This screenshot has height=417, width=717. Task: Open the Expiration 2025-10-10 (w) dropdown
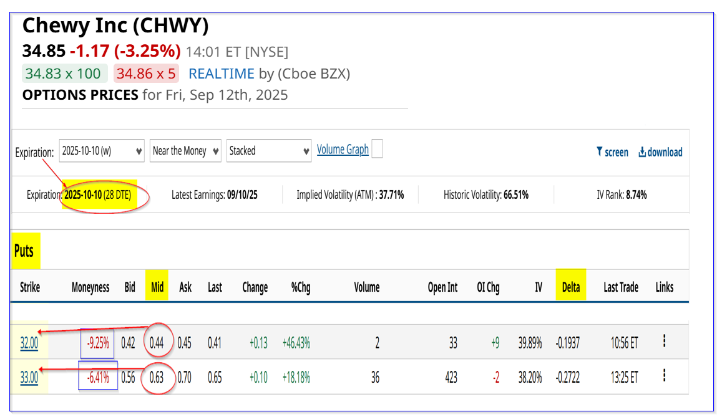pos(102,151)
